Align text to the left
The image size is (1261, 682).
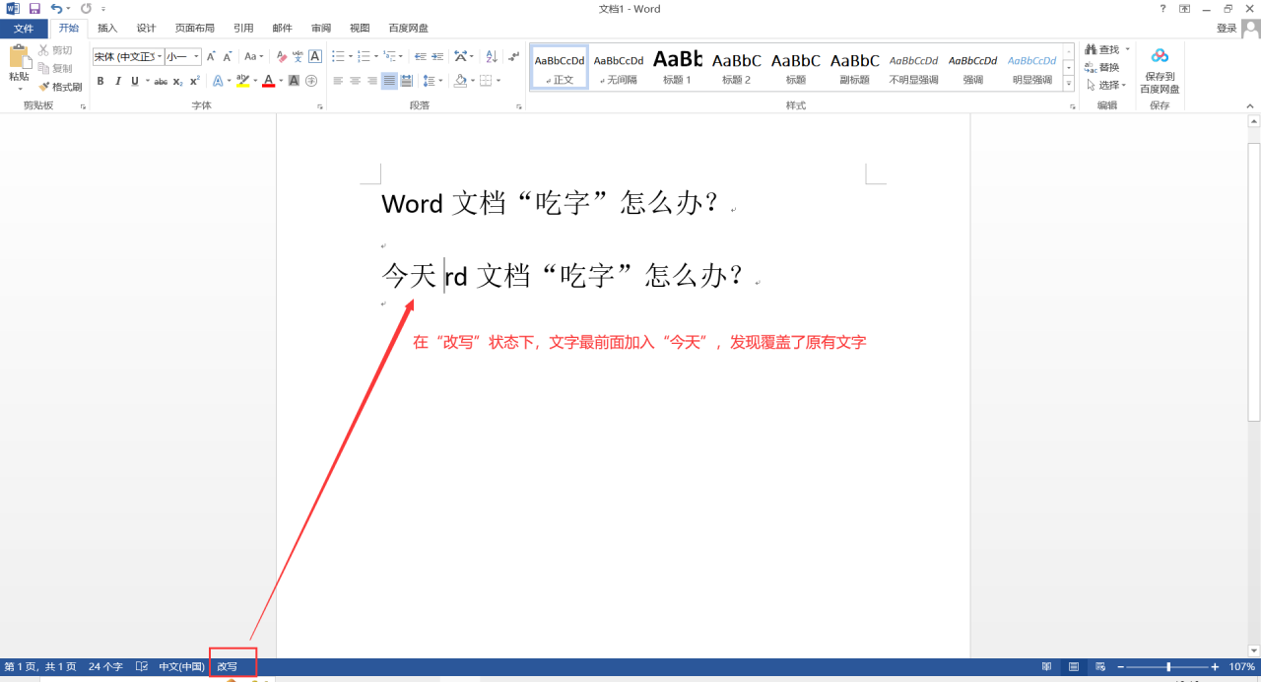pos(338,81)
